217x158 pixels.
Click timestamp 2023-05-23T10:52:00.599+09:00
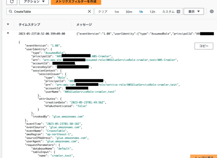coord(42,34)
